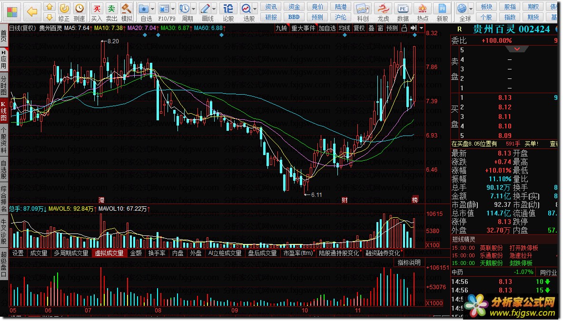563x321 pixels.
Task: Click the BBD button
Action: click(294, 17)
